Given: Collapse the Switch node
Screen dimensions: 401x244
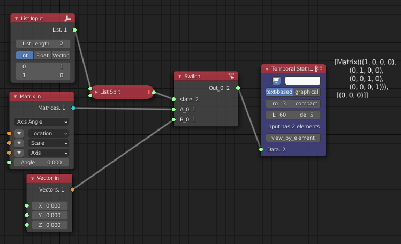Looking at the screenshot, I should tap(179, 77).
